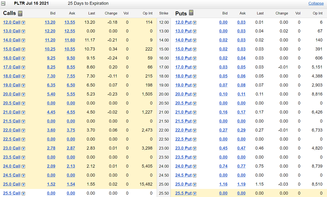Select the 5,151 open interest value

[317, 67]
